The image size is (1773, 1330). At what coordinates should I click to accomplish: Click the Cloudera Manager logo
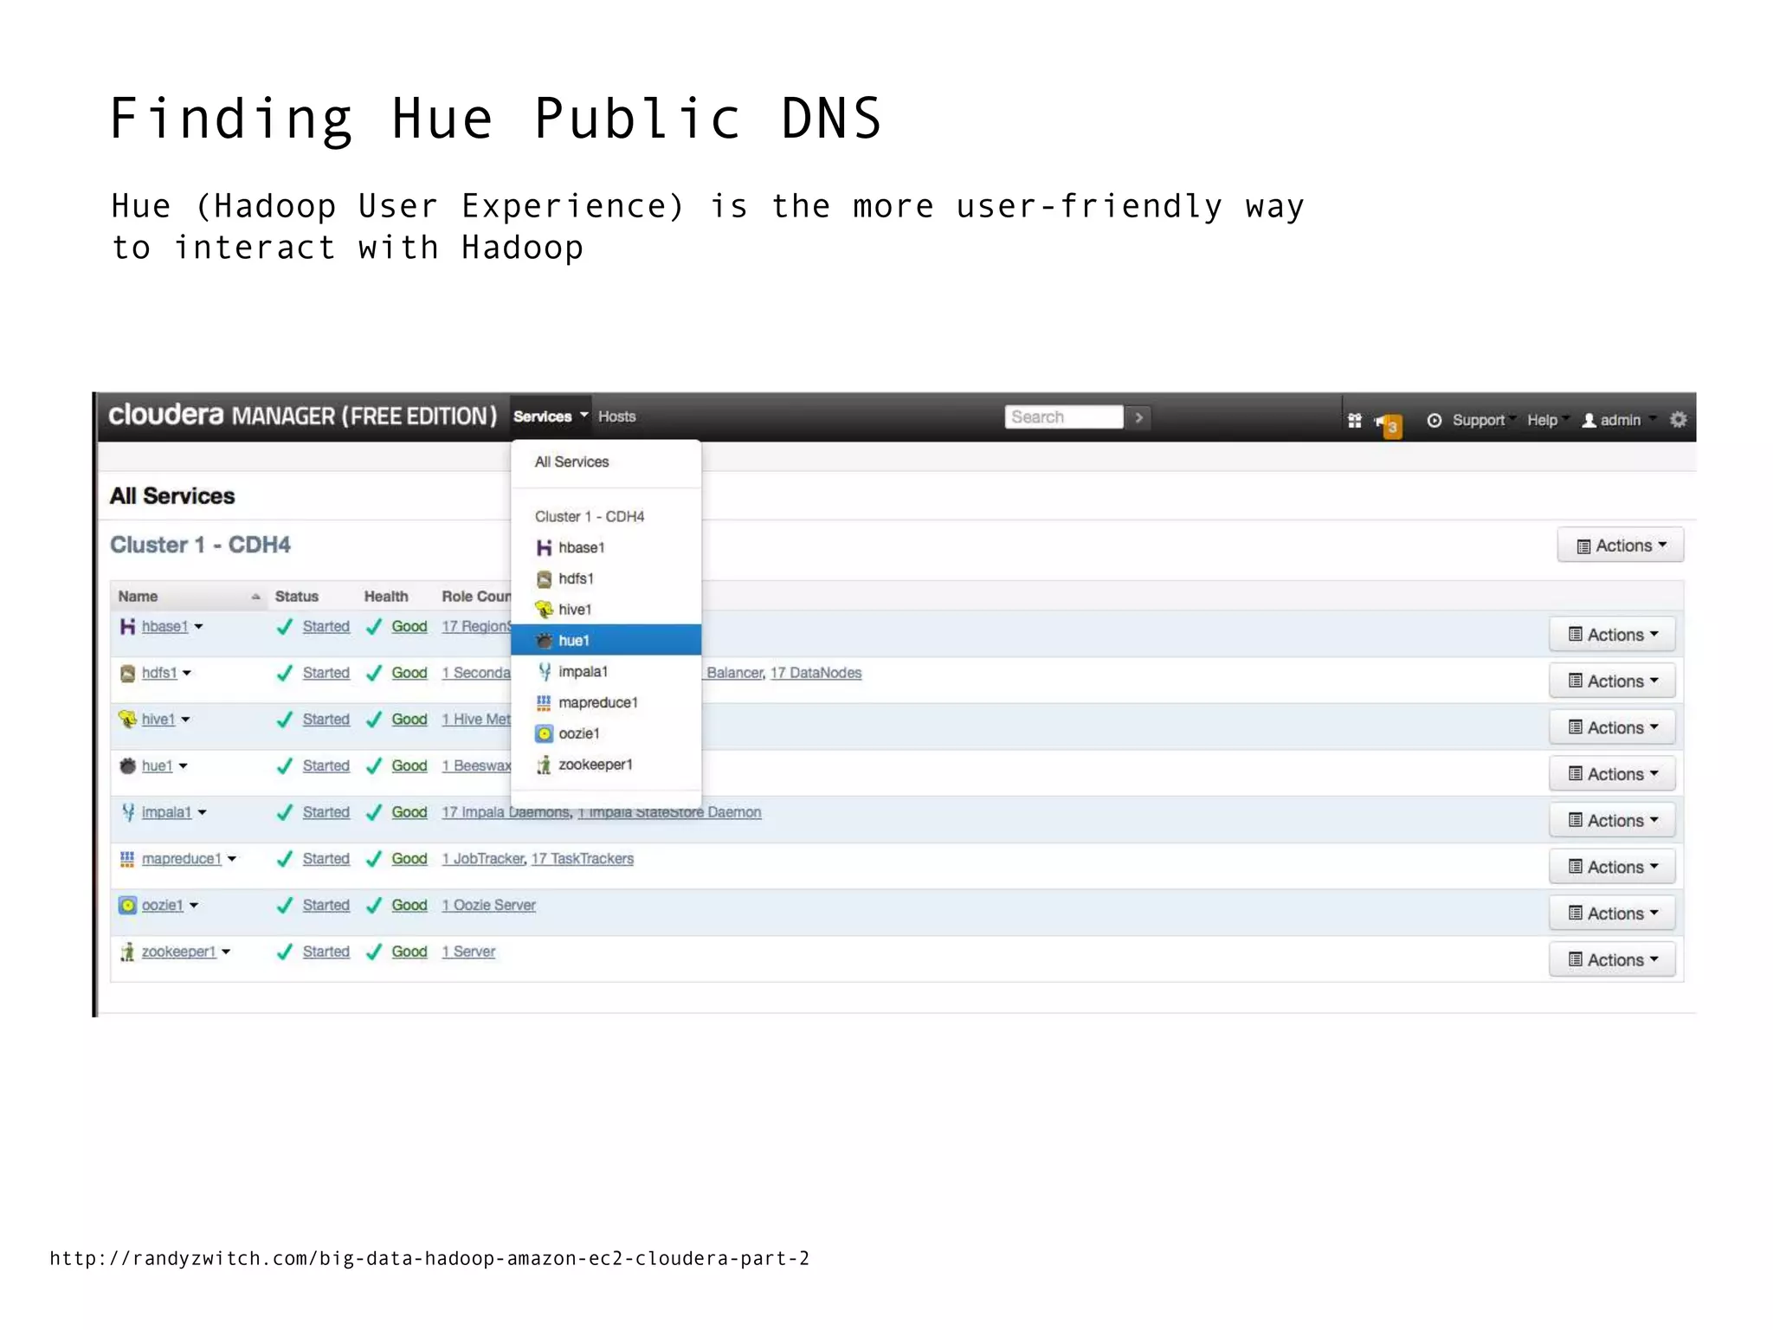pyautogui.click(x=302, y=416)
